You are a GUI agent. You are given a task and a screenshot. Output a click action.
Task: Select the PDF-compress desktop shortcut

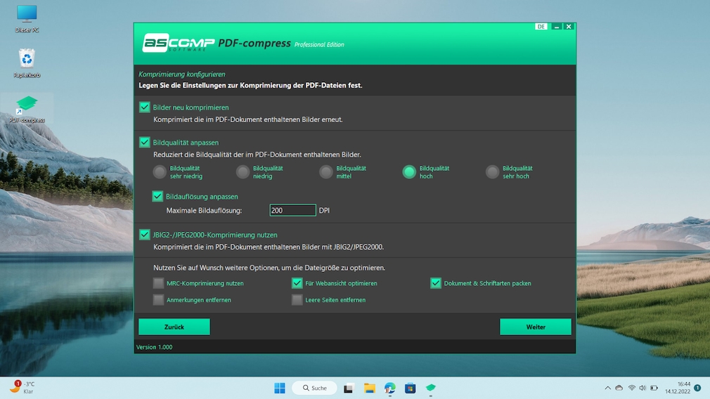[x=27, y=107]
